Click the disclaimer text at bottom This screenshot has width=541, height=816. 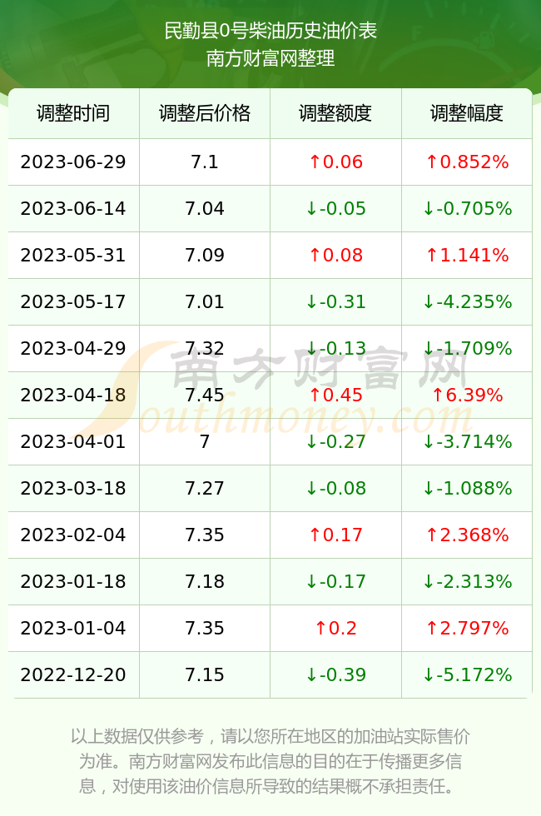270,761
